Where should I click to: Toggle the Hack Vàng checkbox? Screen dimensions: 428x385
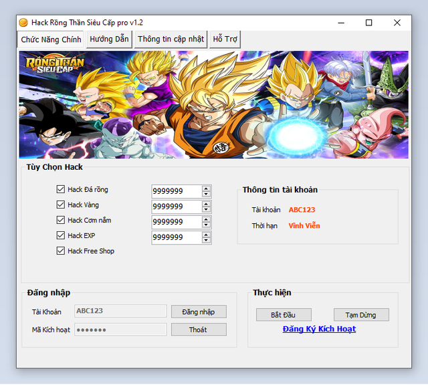point(61,205)
